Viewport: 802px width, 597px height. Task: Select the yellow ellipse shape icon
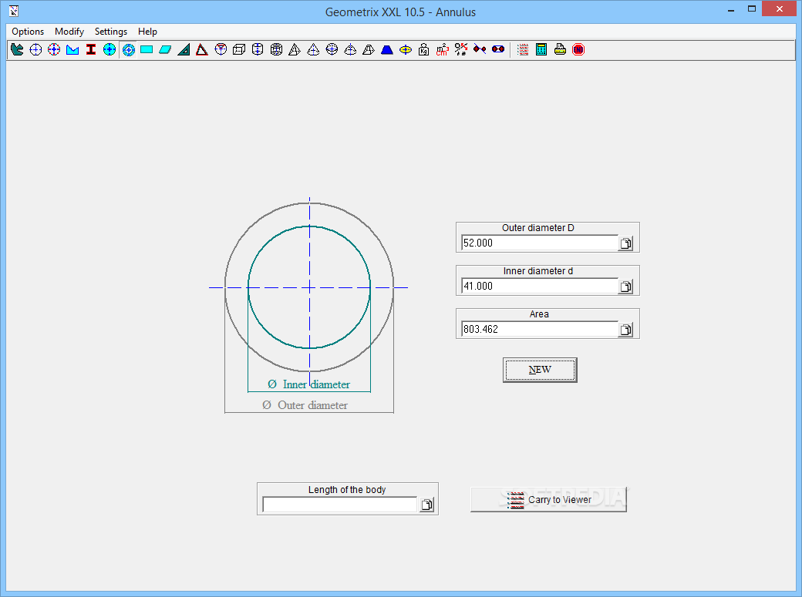(x=406, y=49)
